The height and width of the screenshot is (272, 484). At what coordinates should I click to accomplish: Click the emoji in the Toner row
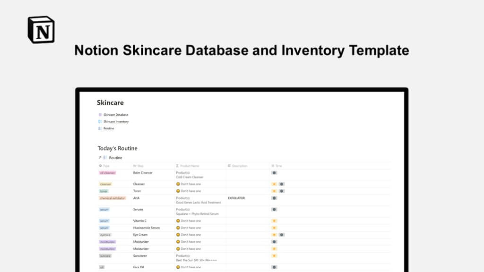pyautogui.click(x=178, y=191)
